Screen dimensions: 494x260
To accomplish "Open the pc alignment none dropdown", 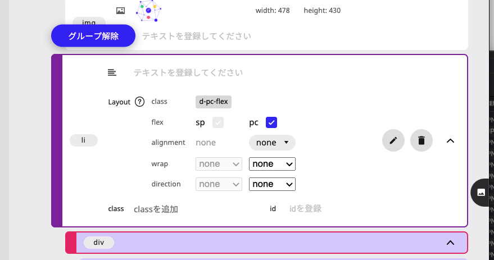I will 272,143.
